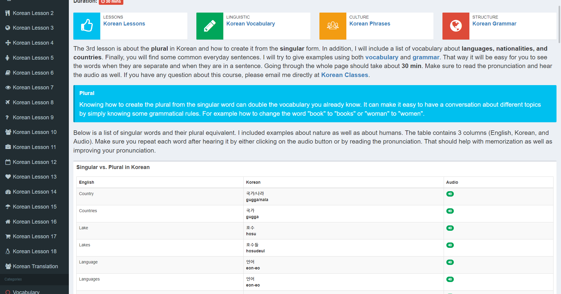This screenshot has width=561, height=294.
Task: Select the book icon beside Korean Lesson 6
Action: (7, 73)
